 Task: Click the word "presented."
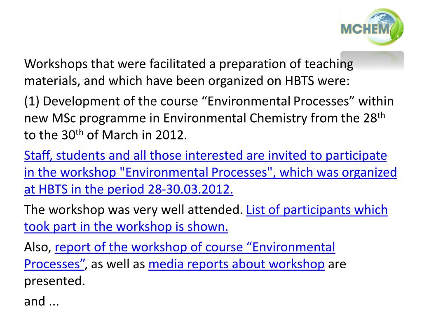pos(55,281)
